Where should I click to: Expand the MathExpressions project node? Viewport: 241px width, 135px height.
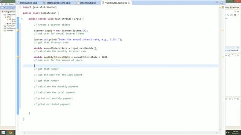coord(3,28)
